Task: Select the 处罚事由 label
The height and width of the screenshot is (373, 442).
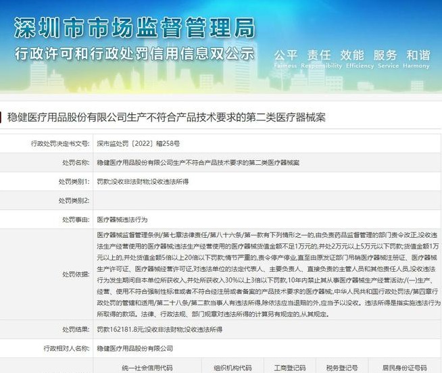Action: tap(76, 220)
